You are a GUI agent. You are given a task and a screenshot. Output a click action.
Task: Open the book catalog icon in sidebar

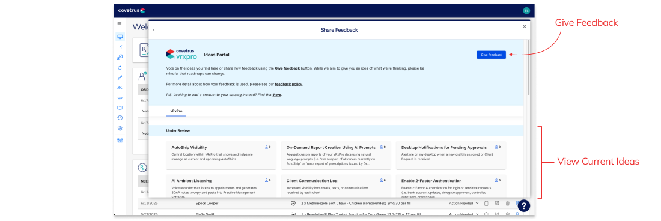120,107
